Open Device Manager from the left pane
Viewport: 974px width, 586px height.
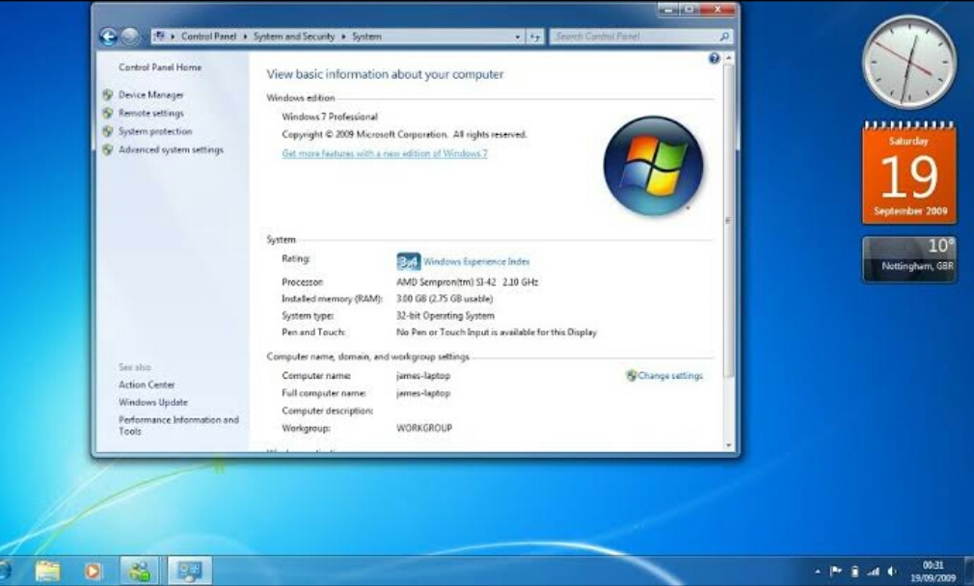click(x=150, y=94)
